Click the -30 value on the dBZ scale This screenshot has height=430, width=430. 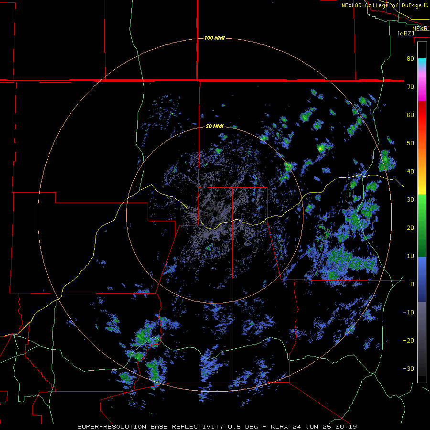408,368
